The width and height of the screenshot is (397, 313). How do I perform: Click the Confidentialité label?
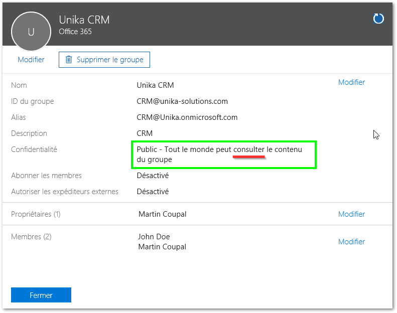[34, 149]
